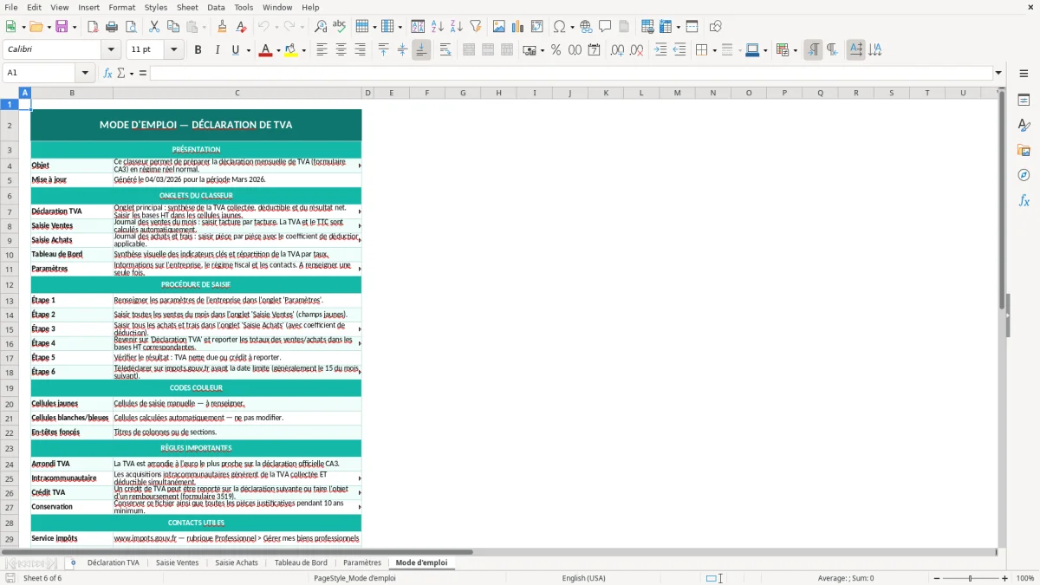The image size is (1040, 585).
Task: Copy selected cells
Action: pyautogui.click(x=173, y=27)
